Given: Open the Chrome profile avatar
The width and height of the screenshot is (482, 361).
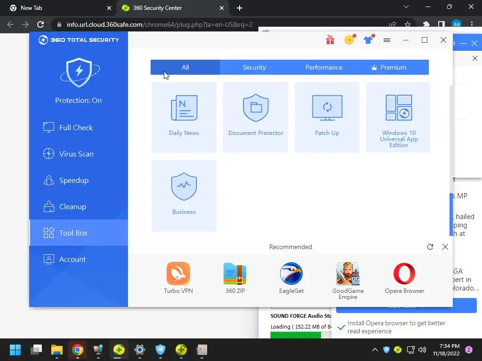Looking at the screenshot, I should point(457,24).
